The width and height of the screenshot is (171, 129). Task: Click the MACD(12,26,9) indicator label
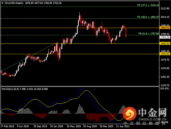10,89
